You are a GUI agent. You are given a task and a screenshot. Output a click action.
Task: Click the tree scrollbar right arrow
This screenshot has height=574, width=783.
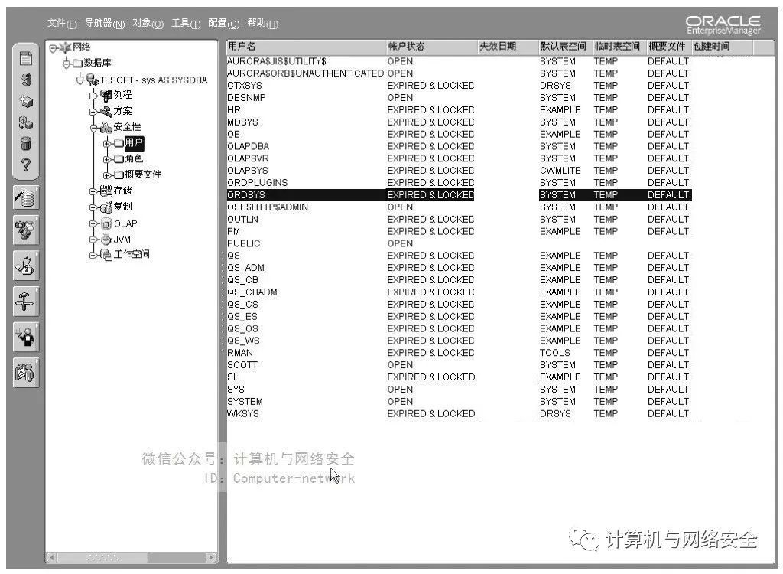pos(211,557)
